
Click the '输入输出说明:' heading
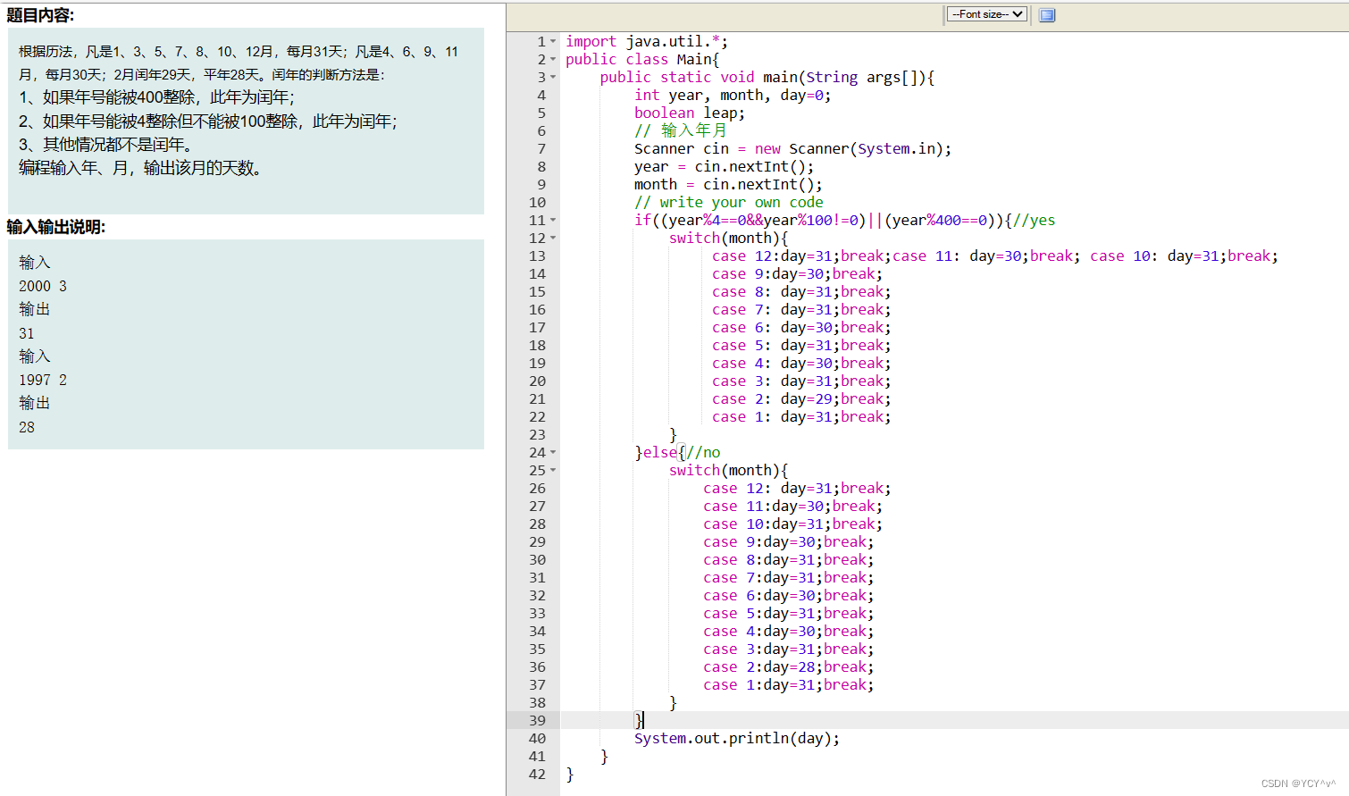[x=56, y=227]
